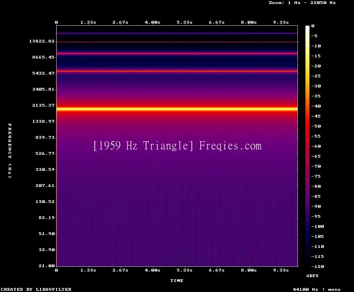Select the -110 dBFS scale label
The height and width of the screenshot is (292, 354).
[317, 246]
